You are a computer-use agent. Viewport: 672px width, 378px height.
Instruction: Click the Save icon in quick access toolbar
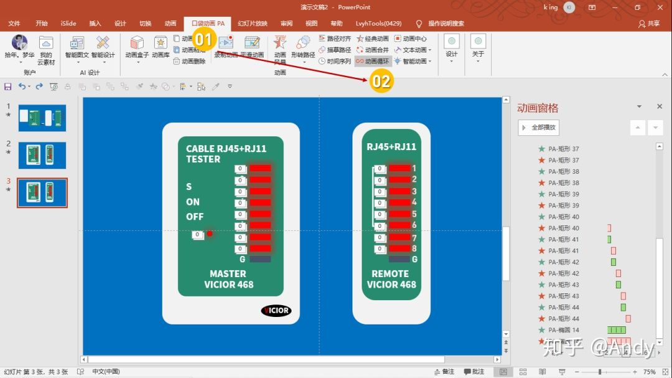click(x=7, y=87)
